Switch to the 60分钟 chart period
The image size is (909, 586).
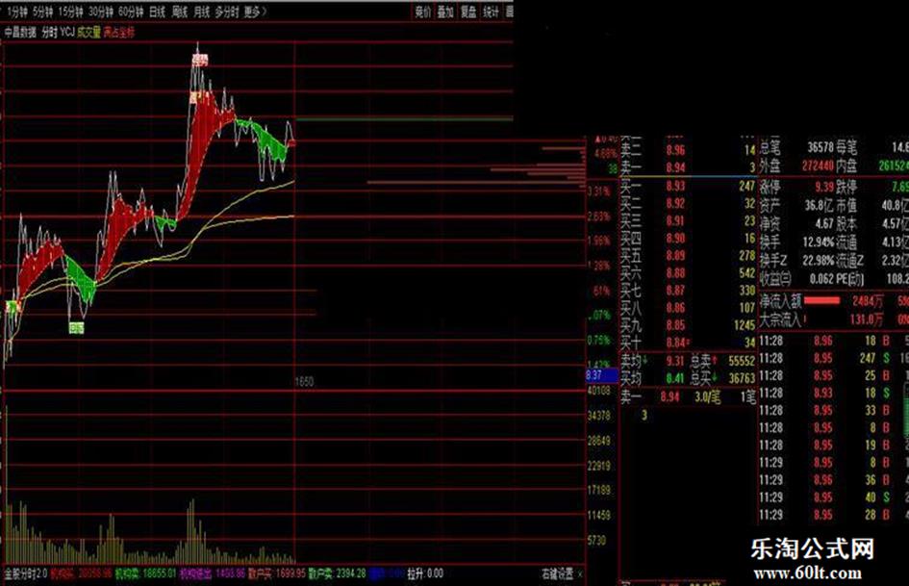[131, 11]
